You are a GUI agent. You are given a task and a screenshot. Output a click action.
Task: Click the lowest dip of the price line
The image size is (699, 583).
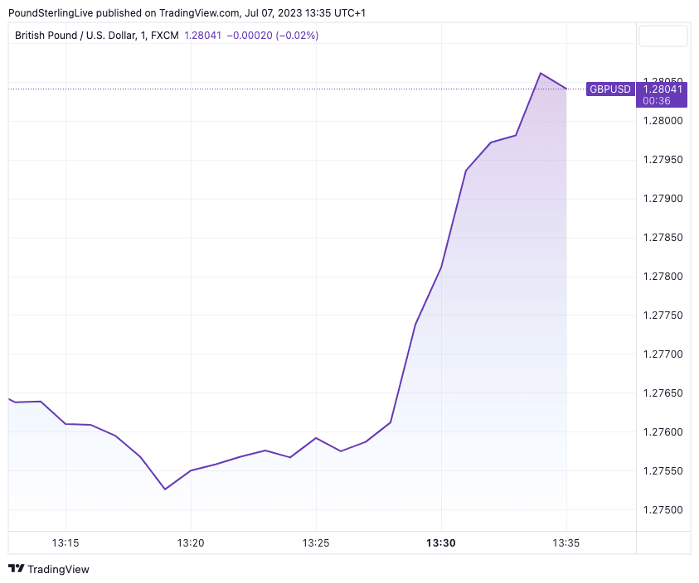point(165,489)
